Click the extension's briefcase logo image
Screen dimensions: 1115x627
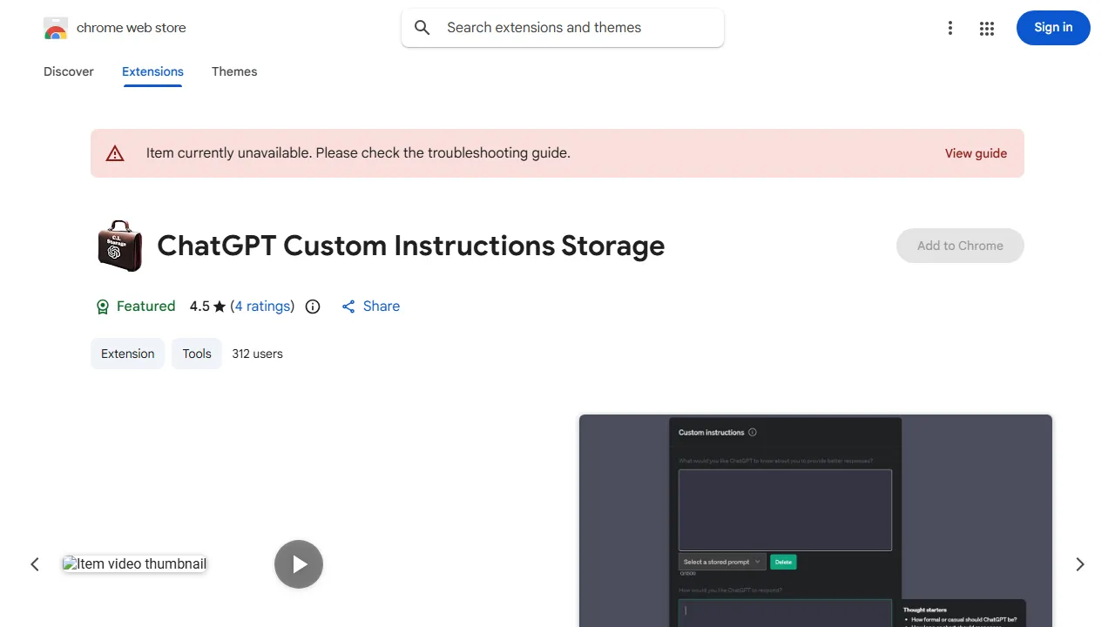[x=119, y=246]
